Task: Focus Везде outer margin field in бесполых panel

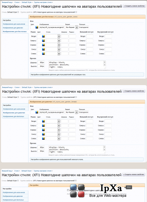Action: (x=90, y=36)
